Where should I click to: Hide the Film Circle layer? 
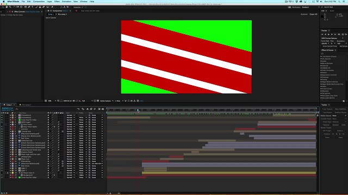click(2, 166)
